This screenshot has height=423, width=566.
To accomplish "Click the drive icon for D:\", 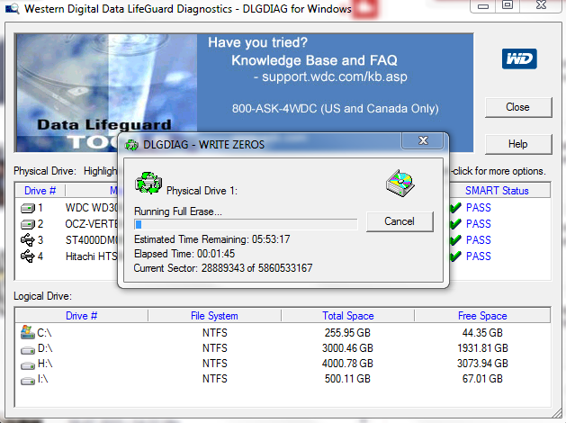I will pos(27,349).
